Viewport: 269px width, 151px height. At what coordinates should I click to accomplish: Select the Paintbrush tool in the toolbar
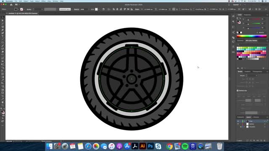pos(3,46)
